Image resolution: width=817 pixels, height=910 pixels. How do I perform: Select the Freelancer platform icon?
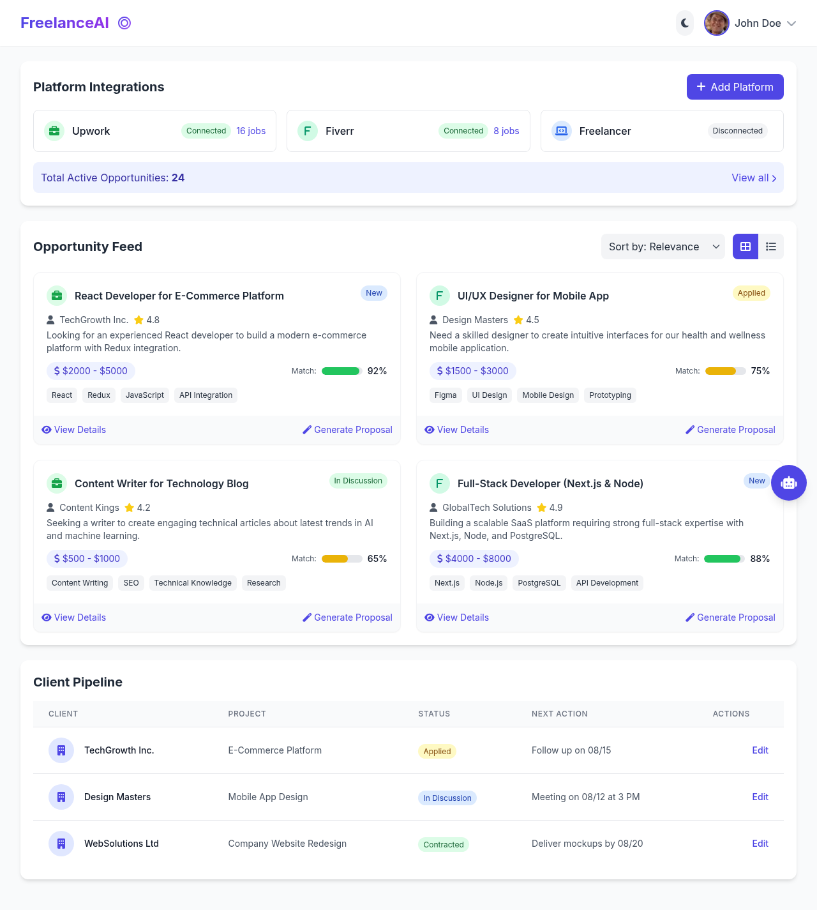coord(561,131)
